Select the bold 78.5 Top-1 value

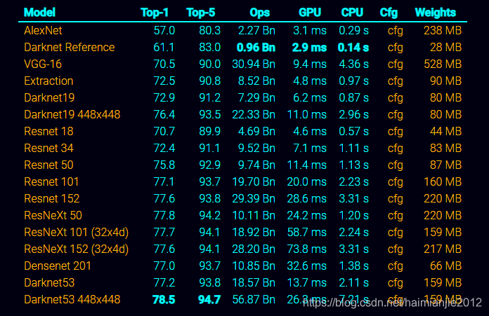164,299
